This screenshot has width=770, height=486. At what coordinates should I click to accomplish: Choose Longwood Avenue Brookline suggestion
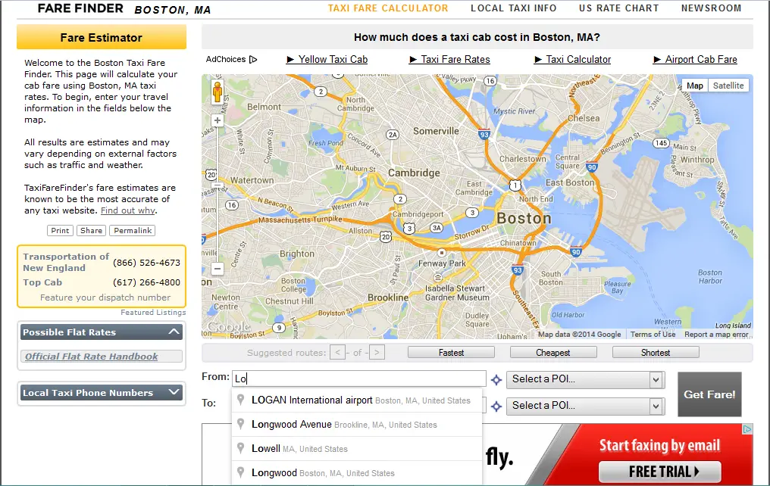coord(357,424)
